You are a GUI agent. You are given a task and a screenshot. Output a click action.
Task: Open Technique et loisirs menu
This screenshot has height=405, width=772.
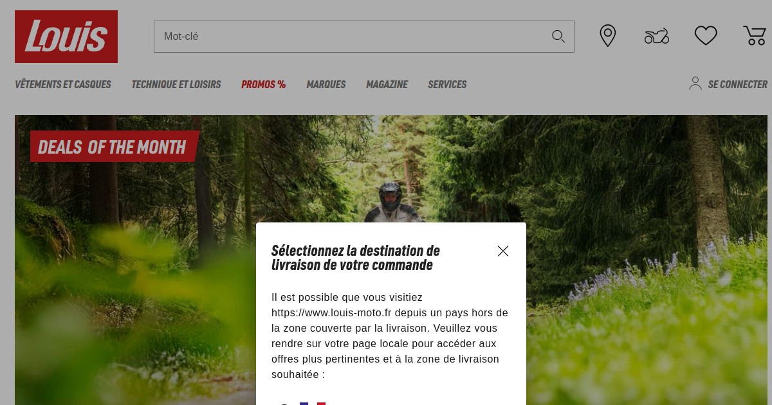tap(176, 84)
